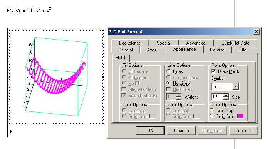Open help with the Справка button

pos(243,131)
